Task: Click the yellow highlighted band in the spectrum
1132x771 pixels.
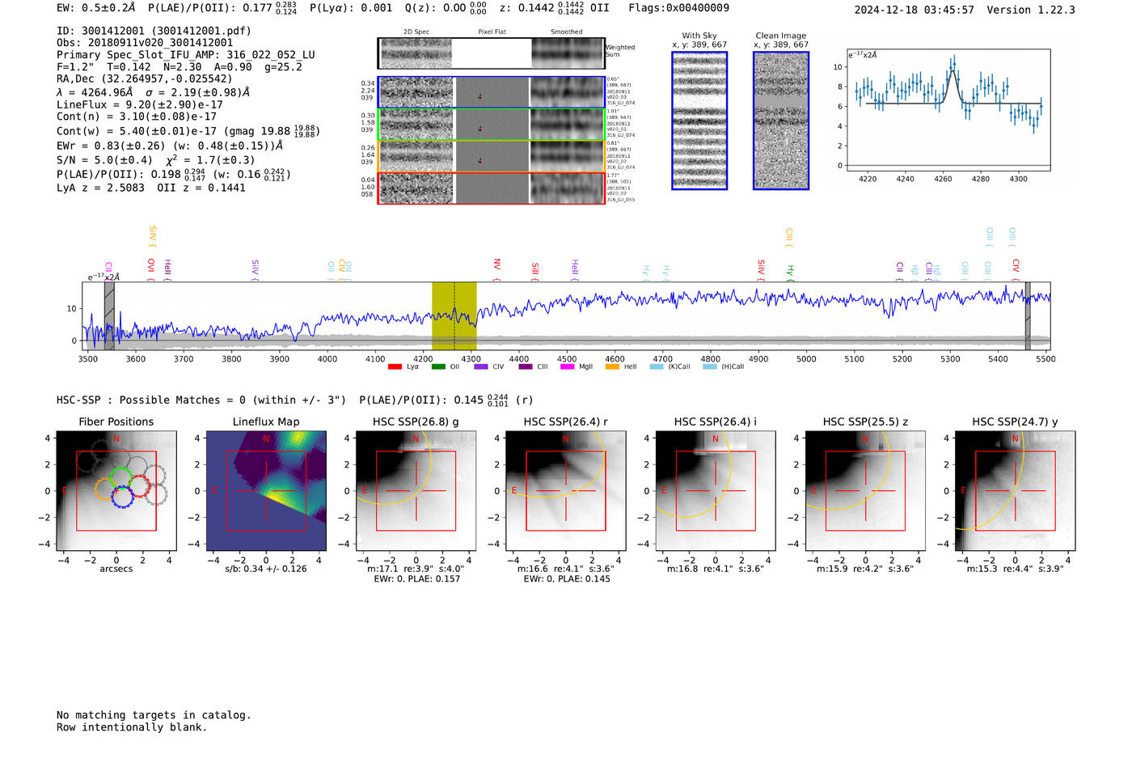Action: tap(454, 316)
